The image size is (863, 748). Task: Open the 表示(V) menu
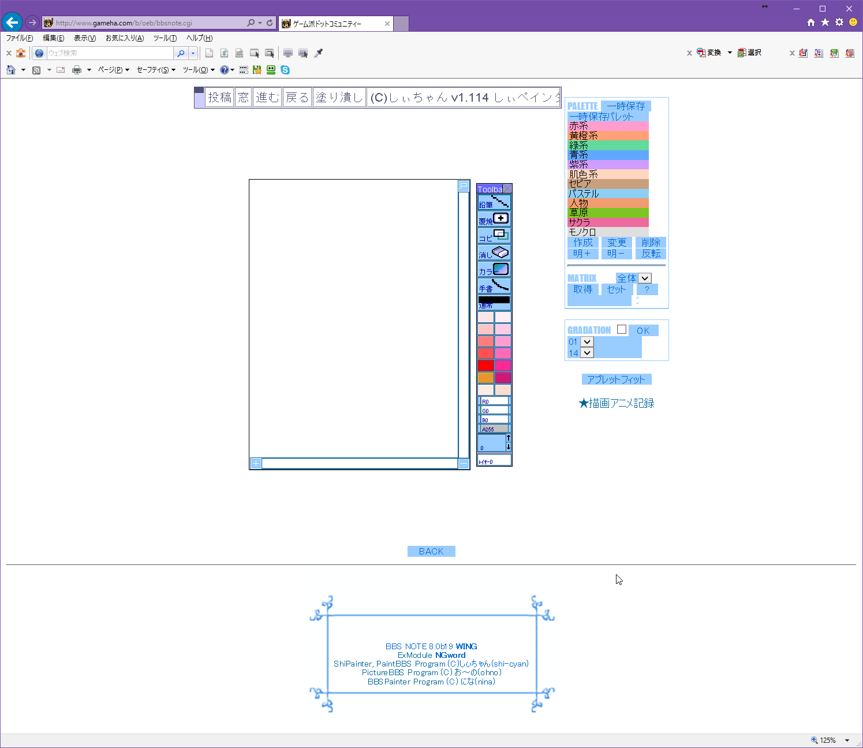coord(85,38)
